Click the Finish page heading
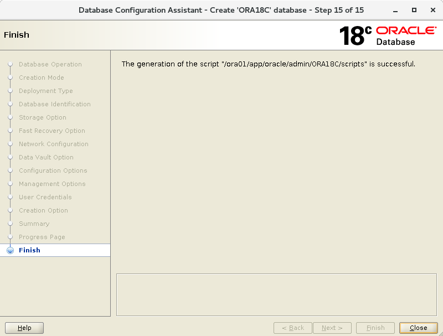Image resolution: width=443 pixels, height=336 pixels. click(x=17, y=35)
